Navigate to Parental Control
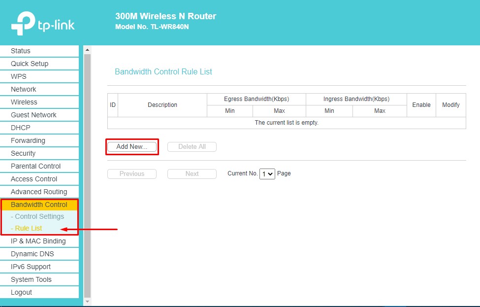 35,166
